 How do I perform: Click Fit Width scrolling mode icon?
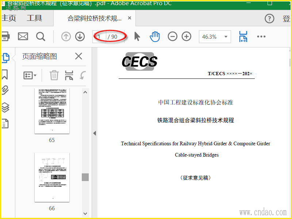(x=243, y=36)
